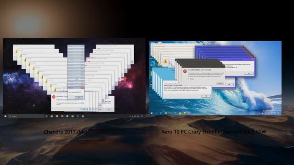
Task: Close the front purple-framed dialog with its X
Action: [x=253, y=59]
